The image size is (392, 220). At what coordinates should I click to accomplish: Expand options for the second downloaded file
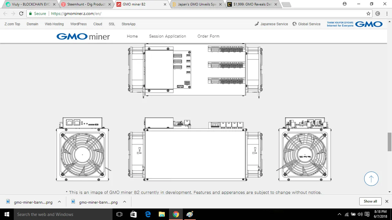[124, 202]
